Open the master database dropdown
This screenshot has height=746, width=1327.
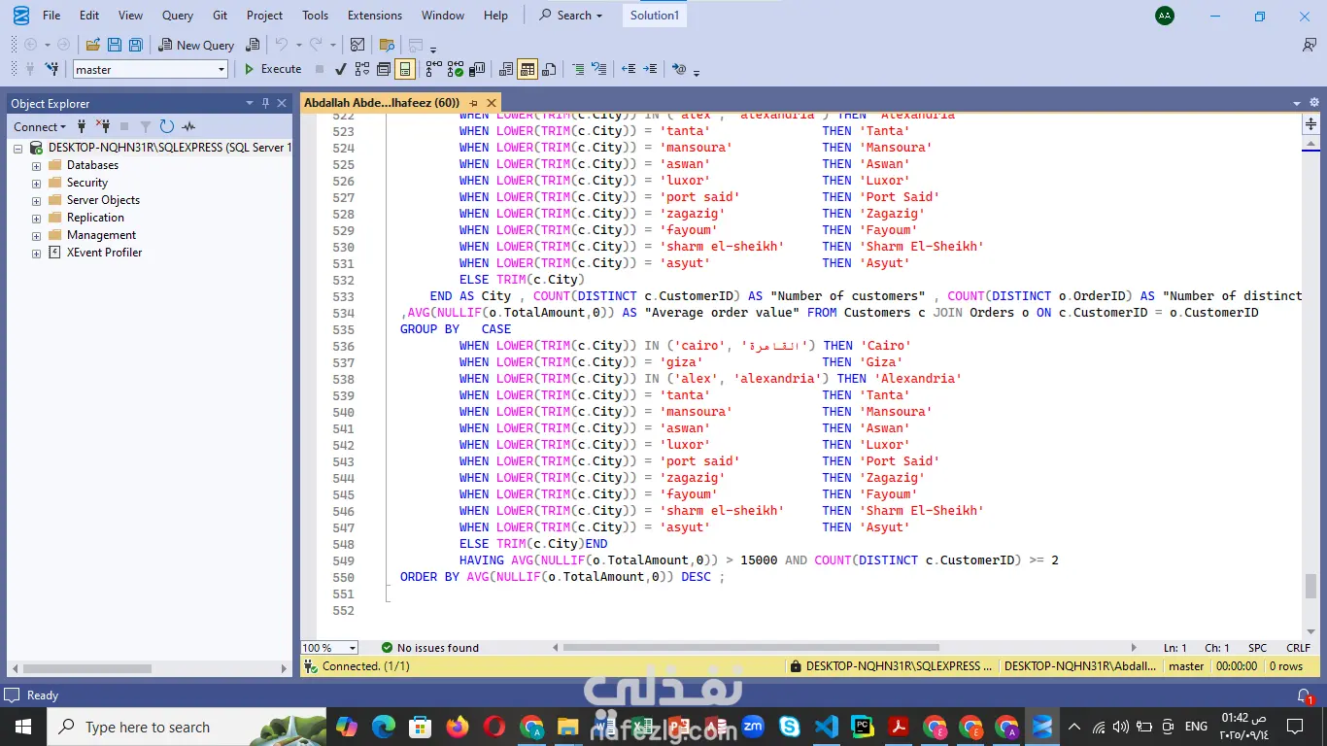221,69
